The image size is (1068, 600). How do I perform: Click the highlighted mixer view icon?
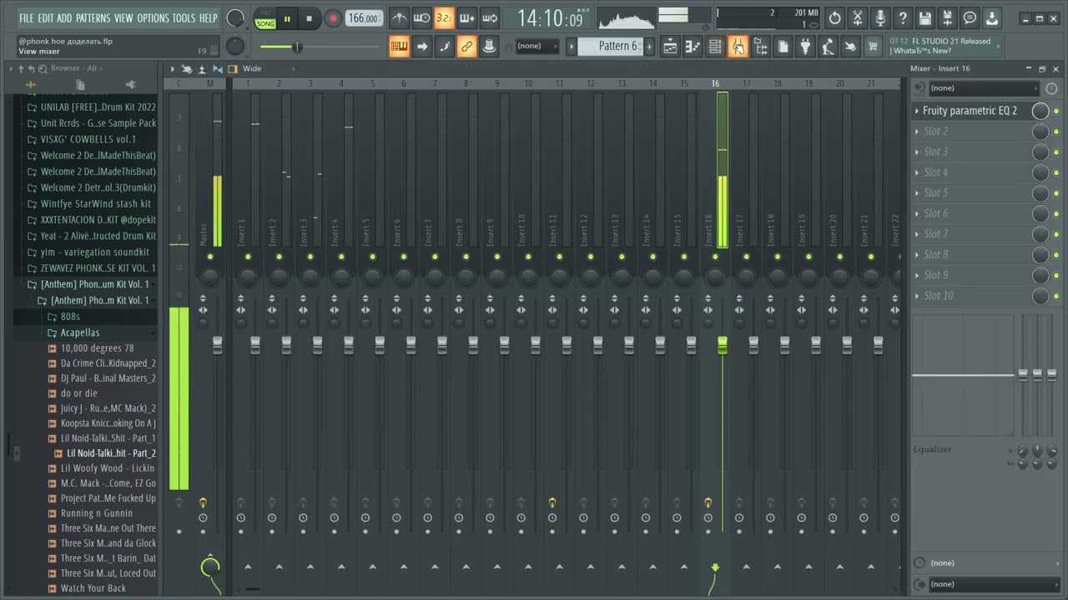point(738,47)
